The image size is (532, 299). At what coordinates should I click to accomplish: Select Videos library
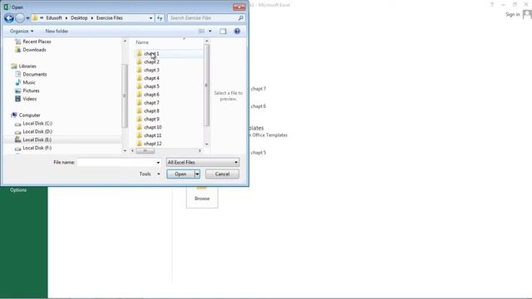[x=26, y=99]
